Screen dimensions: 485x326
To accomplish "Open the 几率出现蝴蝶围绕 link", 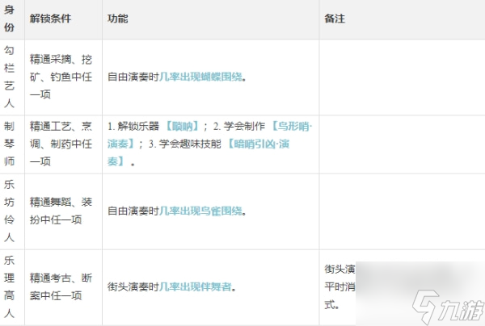I will coord(201,77).
